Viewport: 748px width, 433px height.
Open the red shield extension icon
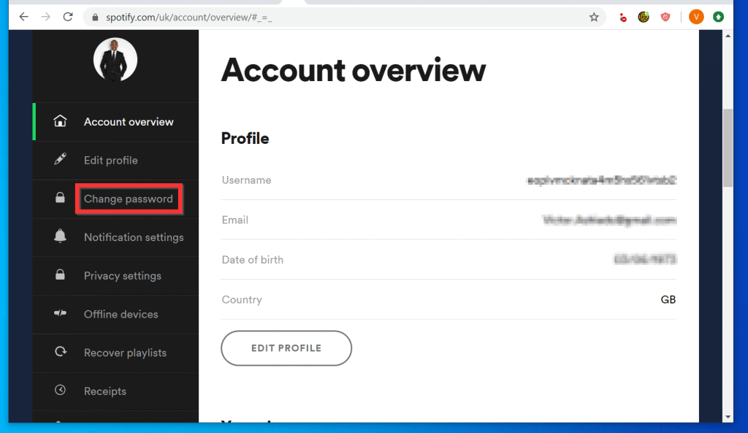point(665,18)
